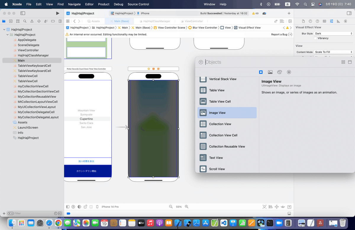
Task: Open the iPhone run destination selector
Action: pyautogui.click(x=143, y=13)
